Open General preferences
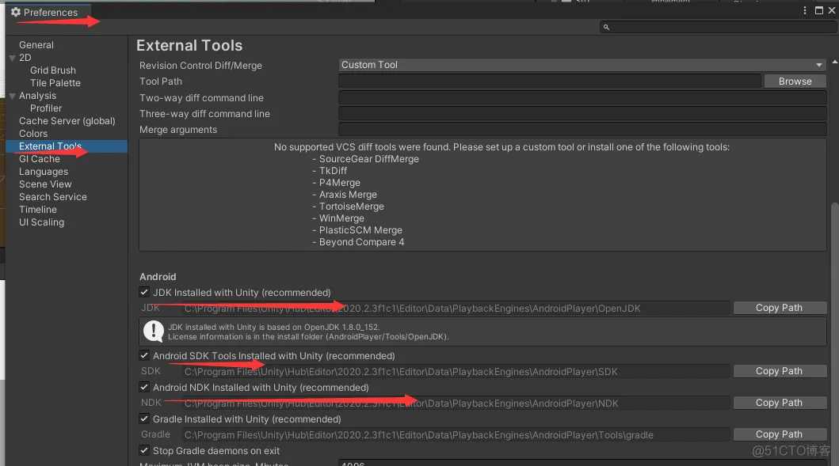This screenshot has height=466, width=839. click(36, 45)
